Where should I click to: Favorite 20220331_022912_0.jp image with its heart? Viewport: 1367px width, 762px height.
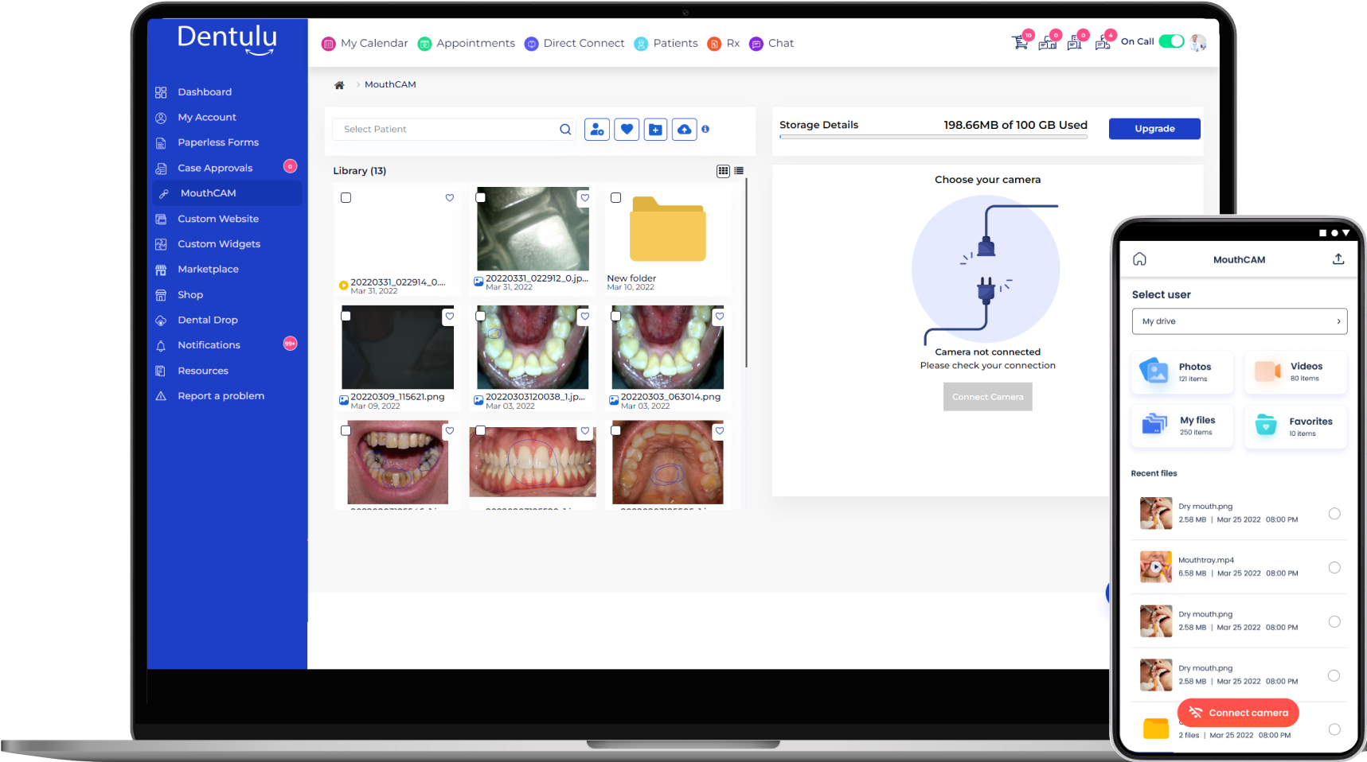584,198
